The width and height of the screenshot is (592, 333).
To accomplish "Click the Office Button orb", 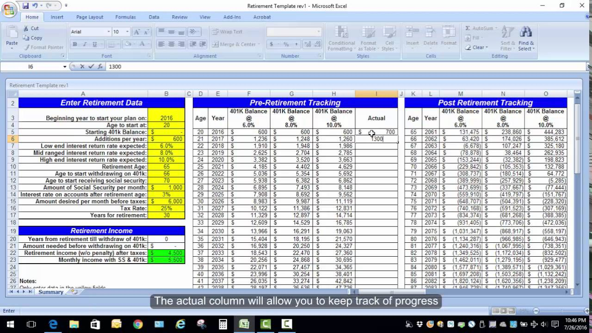I will (9, 10).
